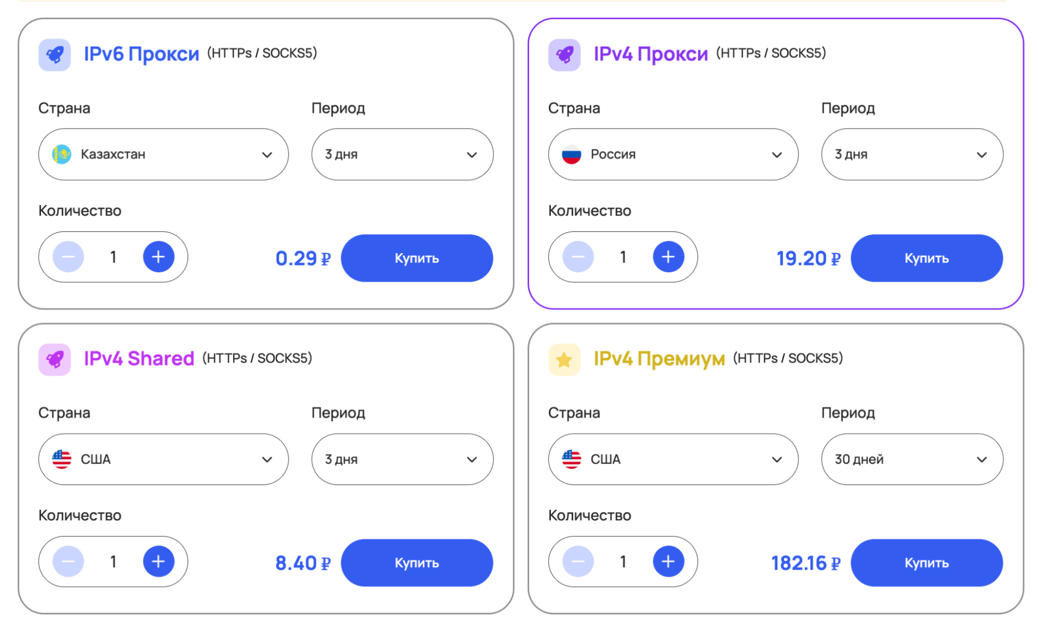This screenshot has width=1038, height=626.
Task: Decrease IPv6 proxy quantity with minus
Action: click(x=68, y=257)
